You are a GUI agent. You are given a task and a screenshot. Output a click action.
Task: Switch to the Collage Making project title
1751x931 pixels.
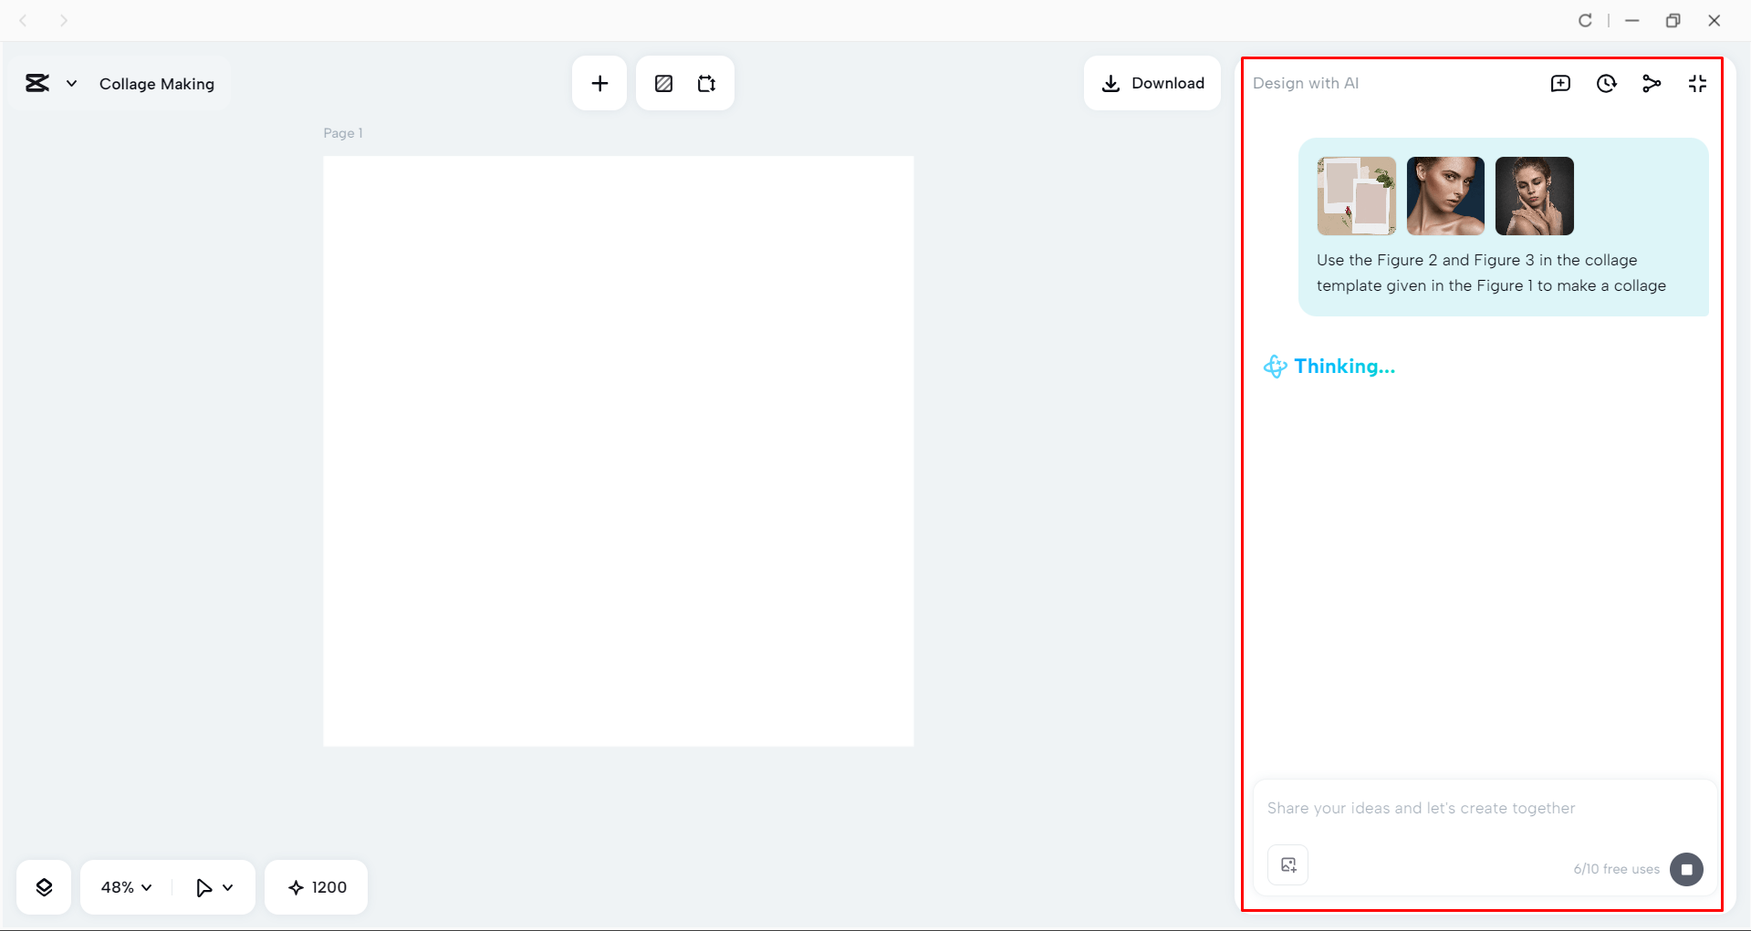click(156, 84)
